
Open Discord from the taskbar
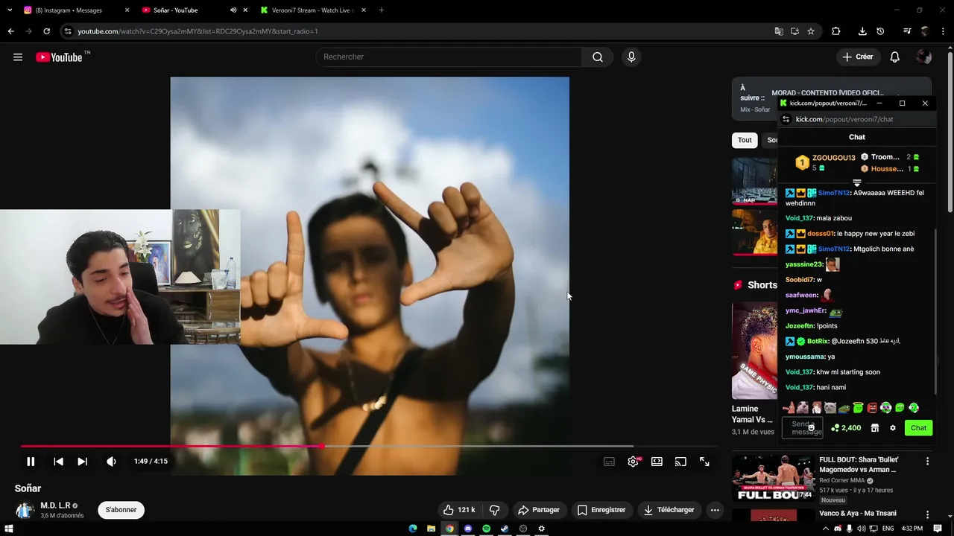pos(468,529)
